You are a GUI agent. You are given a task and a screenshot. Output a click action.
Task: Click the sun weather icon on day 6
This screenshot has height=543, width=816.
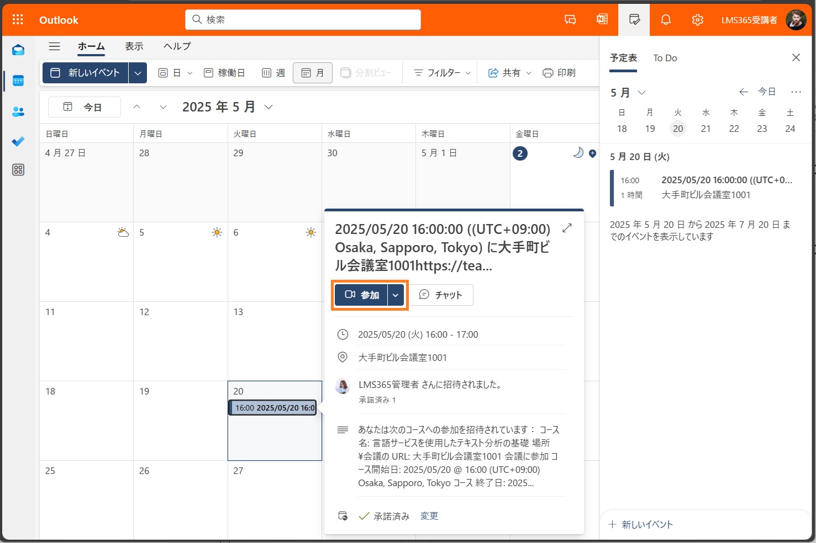311,232
